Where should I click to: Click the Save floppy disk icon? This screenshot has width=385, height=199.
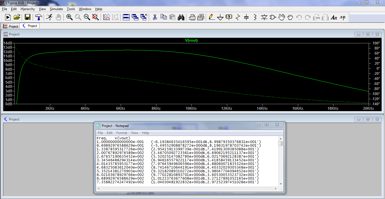tap(27, 17)
